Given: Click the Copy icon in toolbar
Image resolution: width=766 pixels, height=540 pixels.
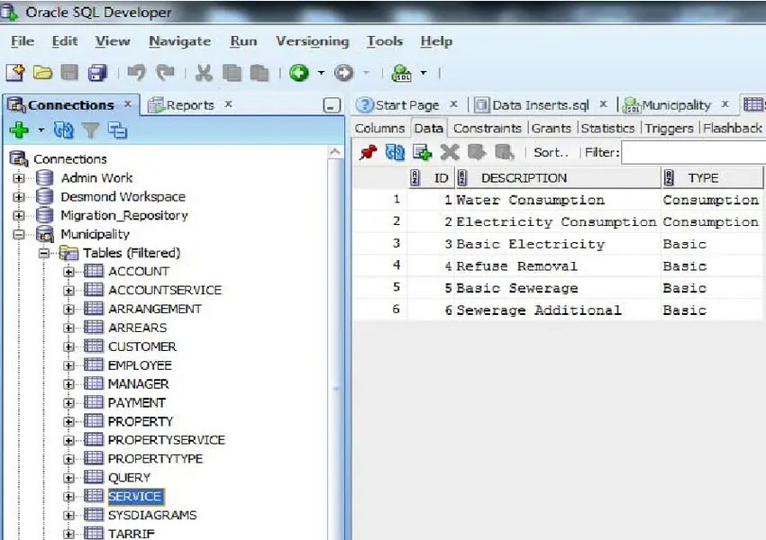Looking at the screenshot, I should pos(232,73).
